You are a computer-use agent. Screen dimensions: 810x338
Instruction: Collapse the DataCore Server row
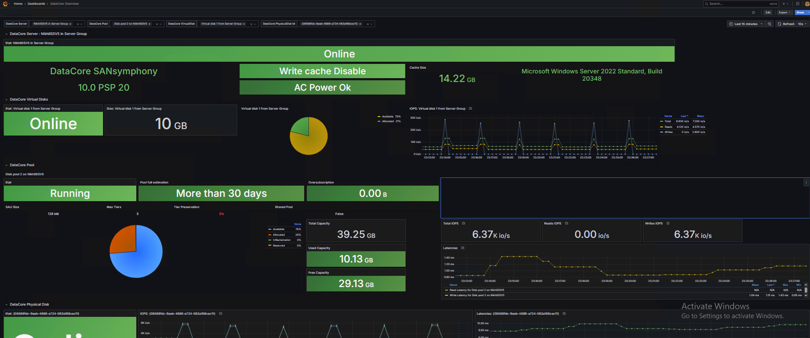click(6, 34)
